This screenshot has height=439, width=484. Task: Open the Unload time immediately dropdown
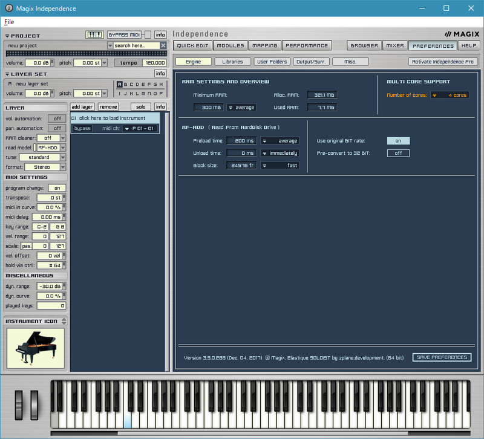[280, 153]
